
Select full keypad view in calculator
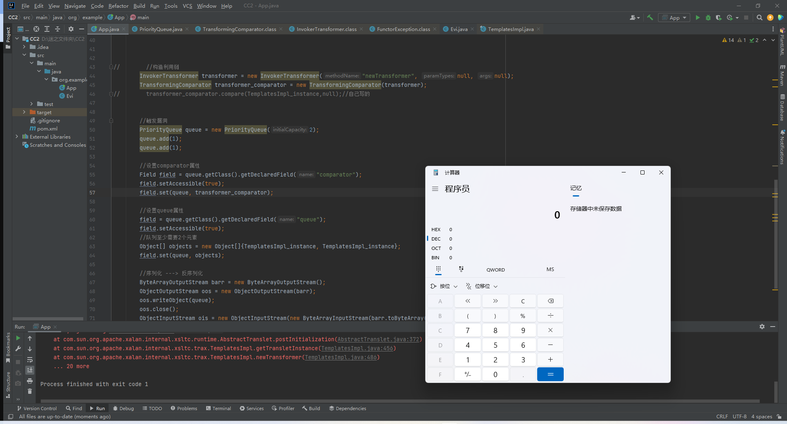click(x=438, y=269)
